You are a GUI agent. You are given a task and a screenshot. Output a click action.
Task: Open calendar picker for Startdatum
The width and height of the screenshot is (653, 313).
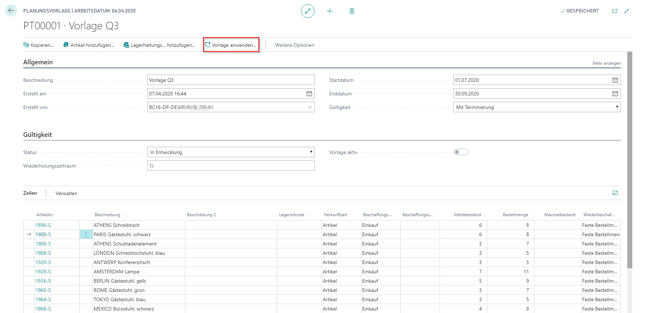click(x=615, y=80)
